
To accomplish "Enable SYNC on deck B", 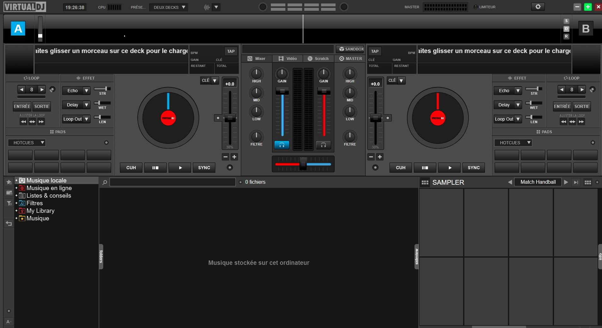I will click(x=474, y=168).
